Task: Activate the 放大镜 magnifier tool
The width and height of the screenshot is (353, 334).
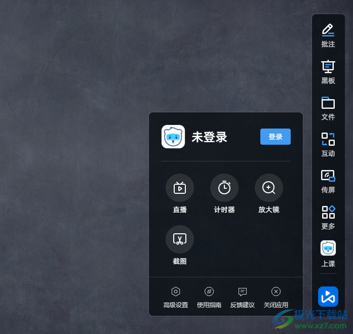Action: coord(269,188)
